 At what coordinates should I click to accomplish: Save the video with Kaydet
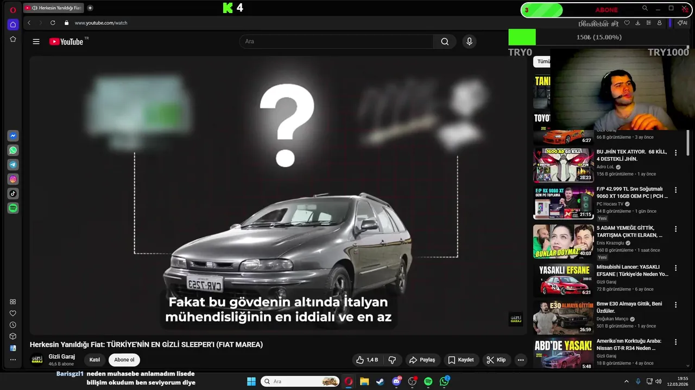[462, 360]
